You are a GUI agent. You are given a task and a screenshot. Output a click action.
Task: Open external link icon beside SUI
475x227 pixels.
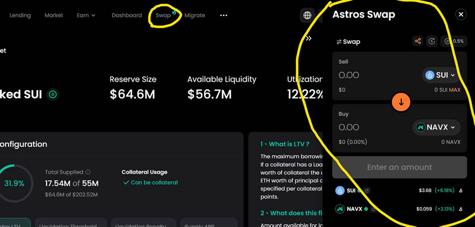[x=367, y=191]
